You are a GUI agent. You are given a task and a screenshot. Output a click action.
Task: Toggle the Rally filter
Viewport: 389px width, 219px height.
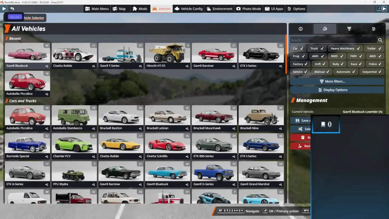pos(338,64)
